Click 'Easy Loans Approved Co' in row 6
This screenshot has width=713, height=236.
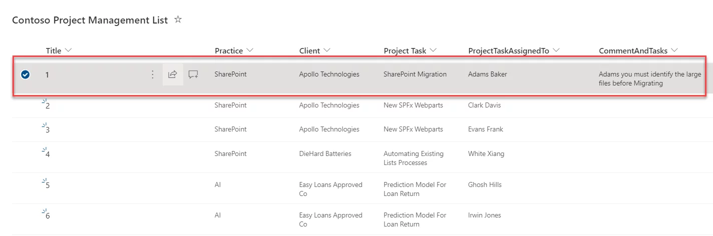331,219
